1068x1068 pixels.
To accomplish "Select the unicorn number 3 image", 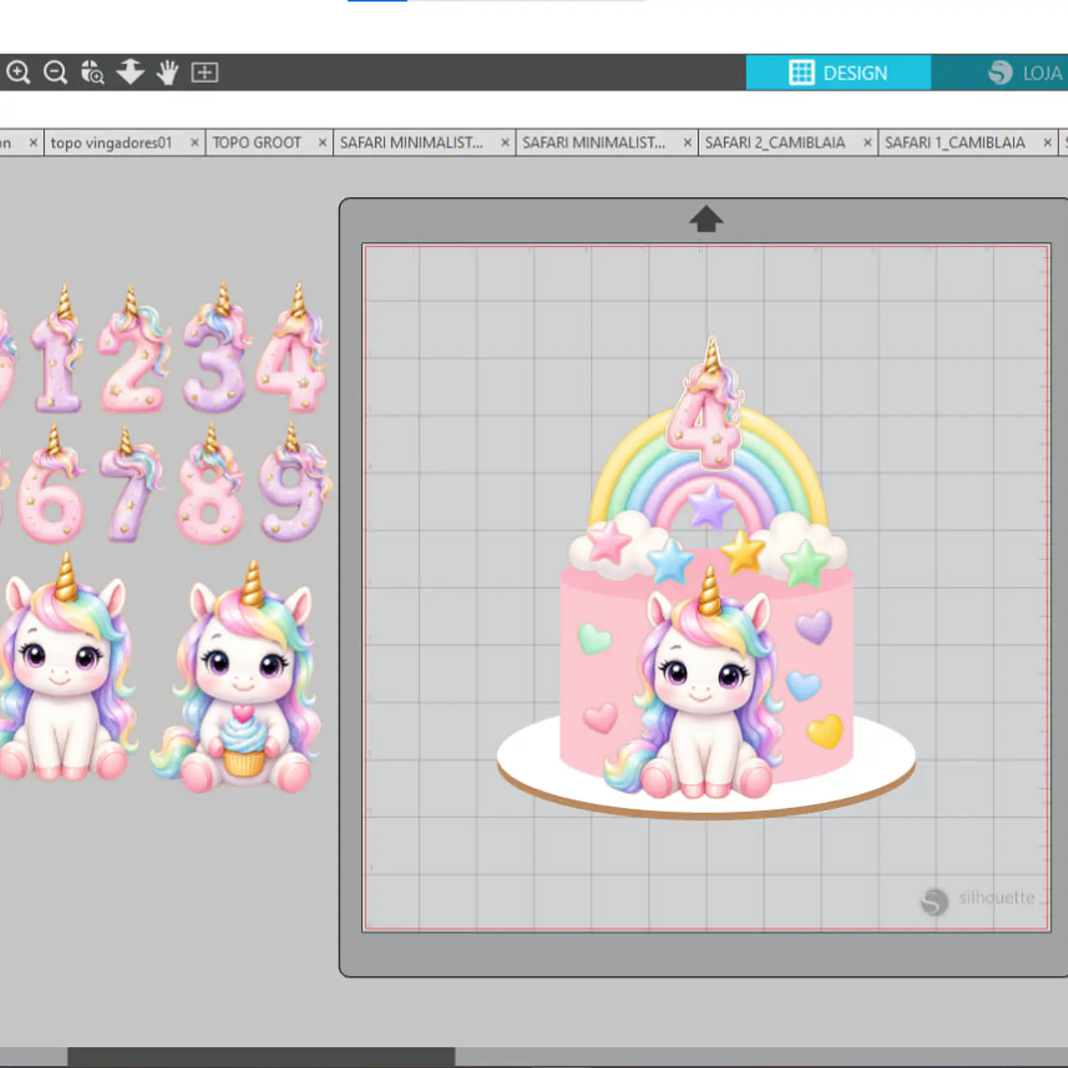I will [216, 348].
